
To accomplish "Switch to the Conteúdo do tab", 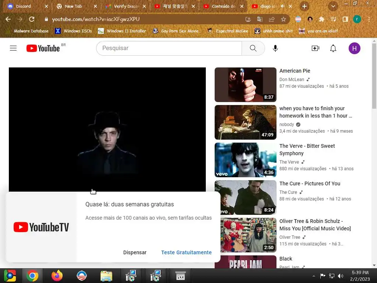I will [x=223, y=6].
